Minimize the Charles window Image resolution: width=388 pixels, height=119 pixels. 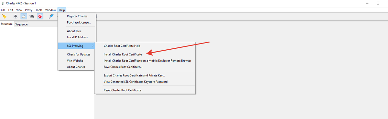(367, 3)
